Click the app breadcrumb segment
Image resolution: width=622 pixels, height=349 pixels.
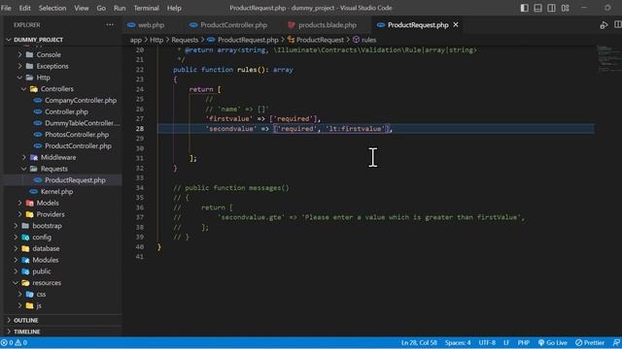[x=136, y=40]
